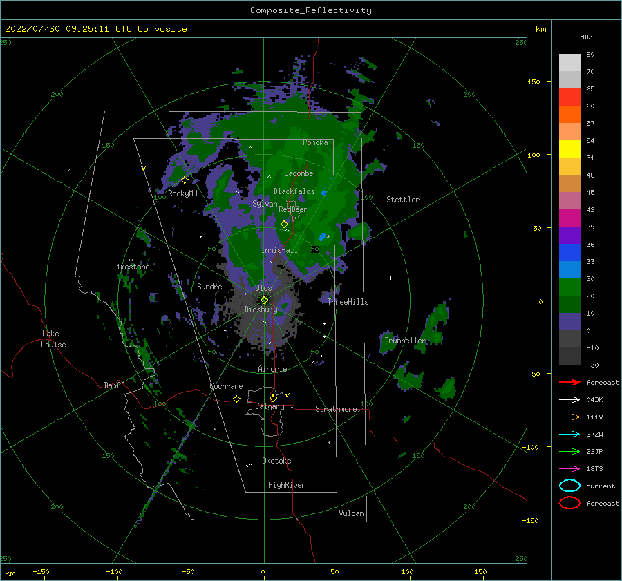Click the Airdrie city label

coord(272,369)
